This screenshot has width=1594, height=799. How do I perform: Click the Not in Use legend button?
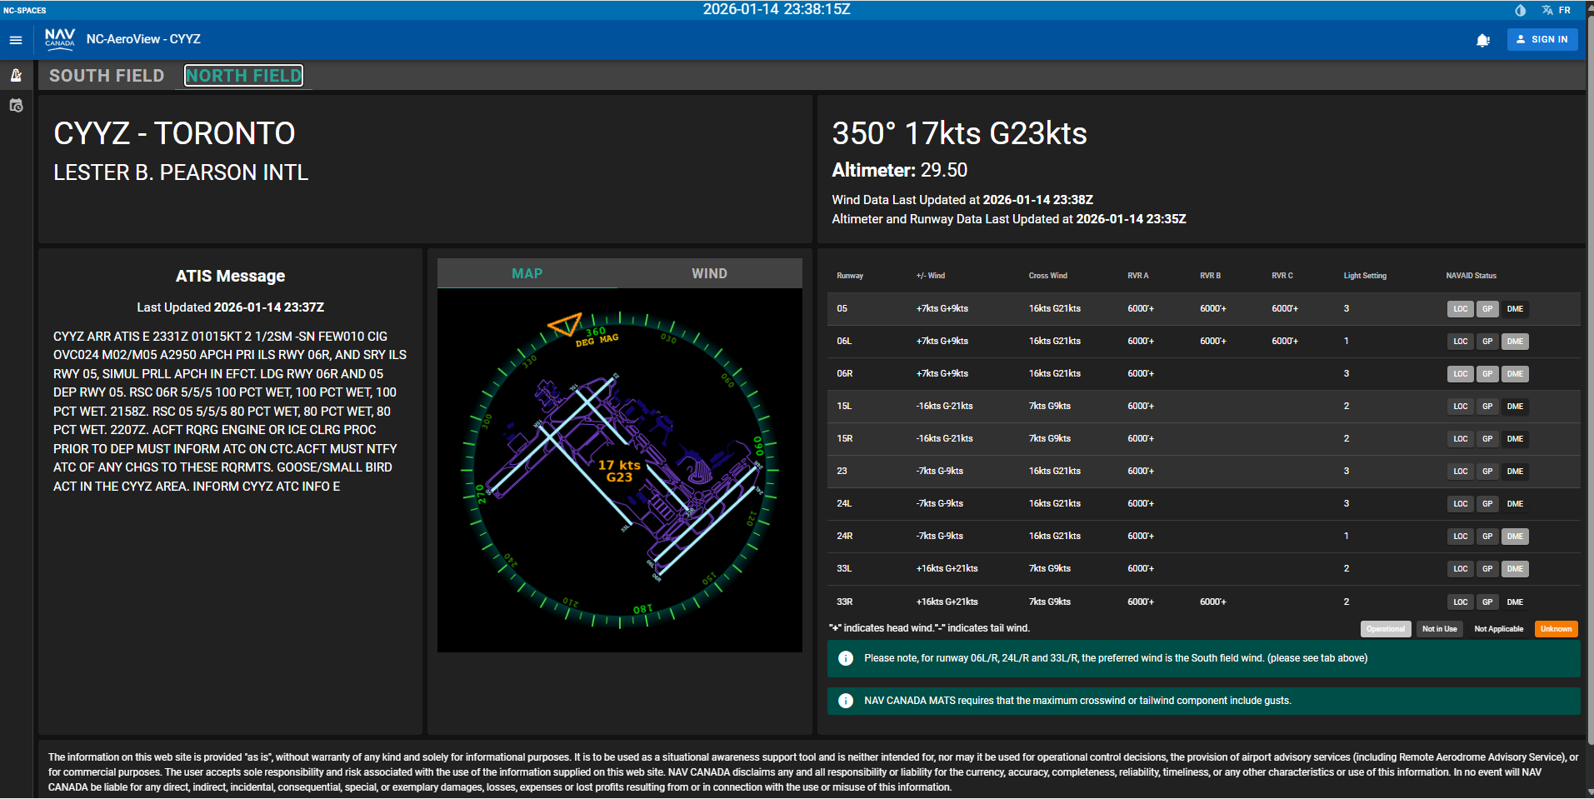[1439, 629]
